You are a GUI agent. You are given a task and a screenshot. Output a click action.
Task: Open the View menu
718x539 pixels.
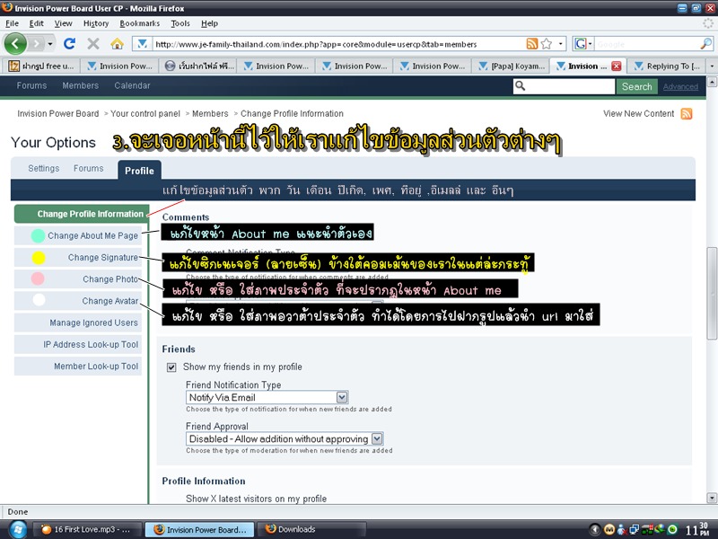[63, 23]
